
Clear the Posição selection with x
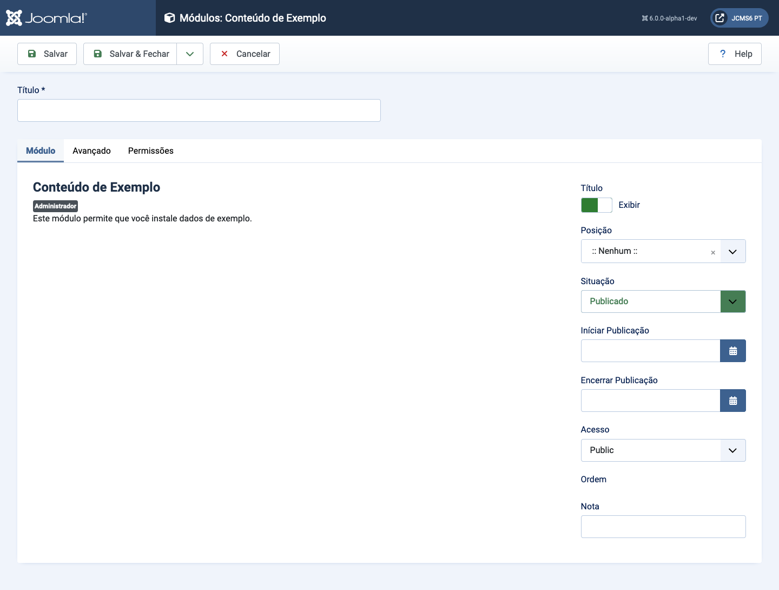(713, 252)
